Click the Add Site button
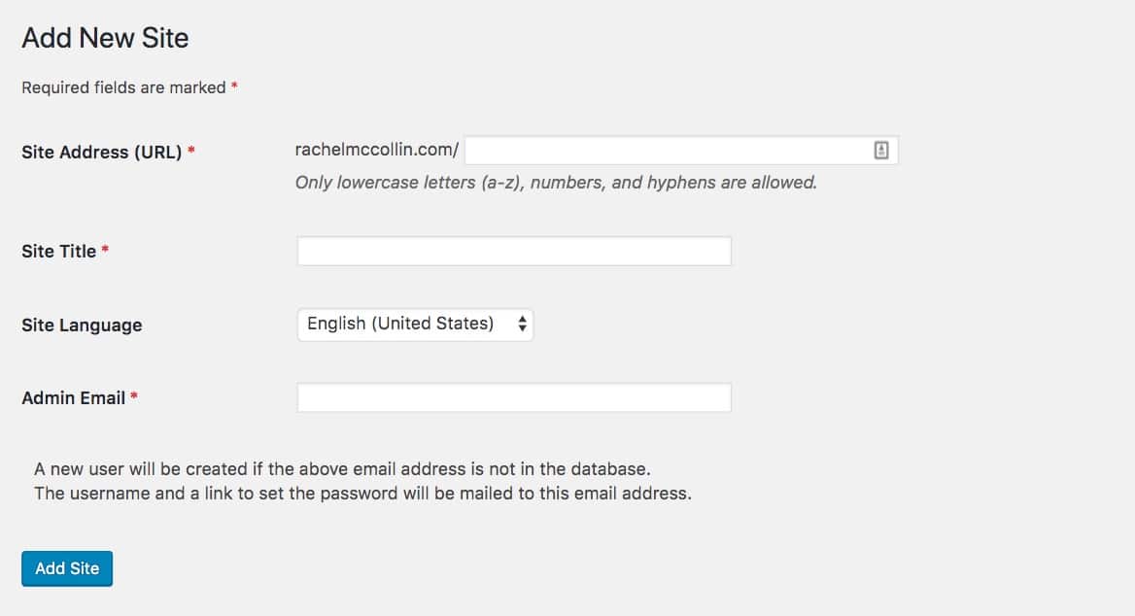Image resolution: width=1135 pixels, height=616 pixels. click(67, 568)
